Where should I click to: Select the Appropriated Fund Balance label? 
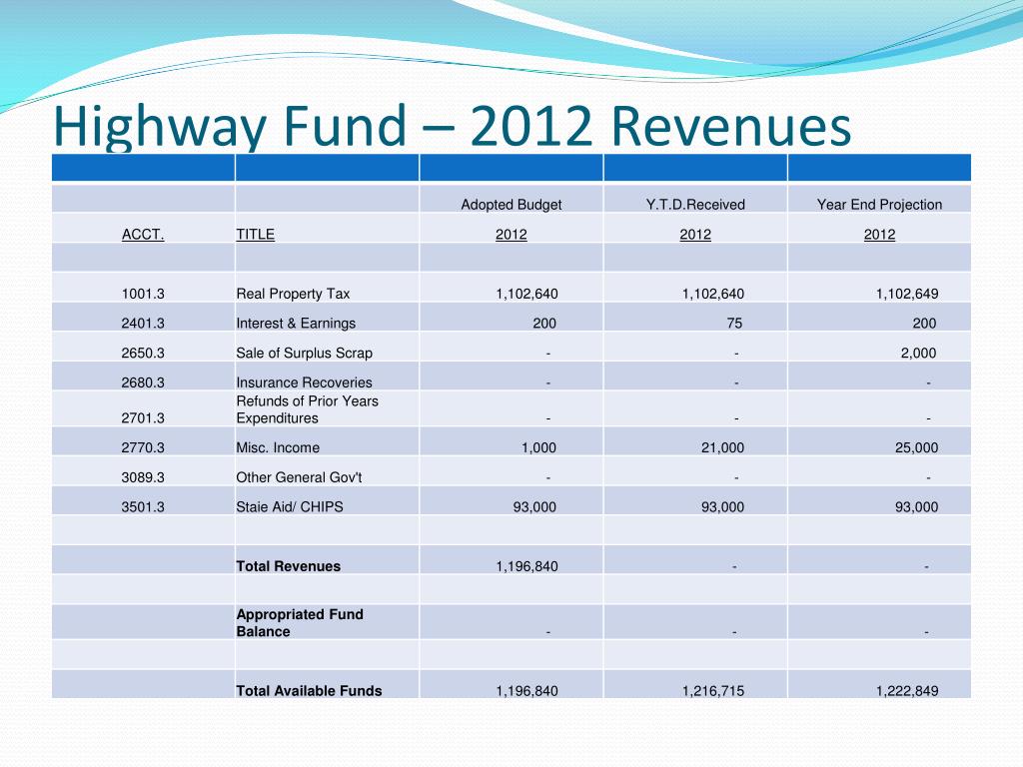[x=300, y=623]
